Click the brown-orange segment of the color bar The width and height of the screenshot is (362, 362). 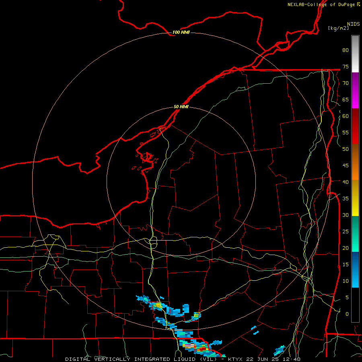[355, 162]
